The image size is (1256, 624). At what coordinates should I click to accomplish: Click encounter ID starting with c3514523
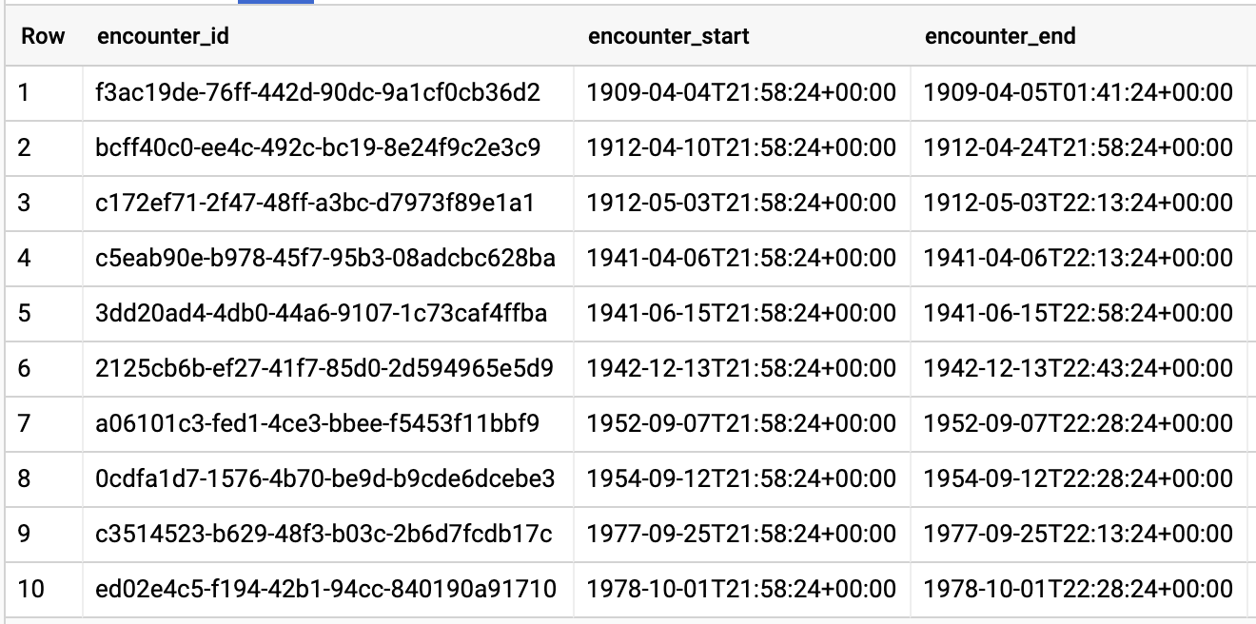click(x=324, y=535)
